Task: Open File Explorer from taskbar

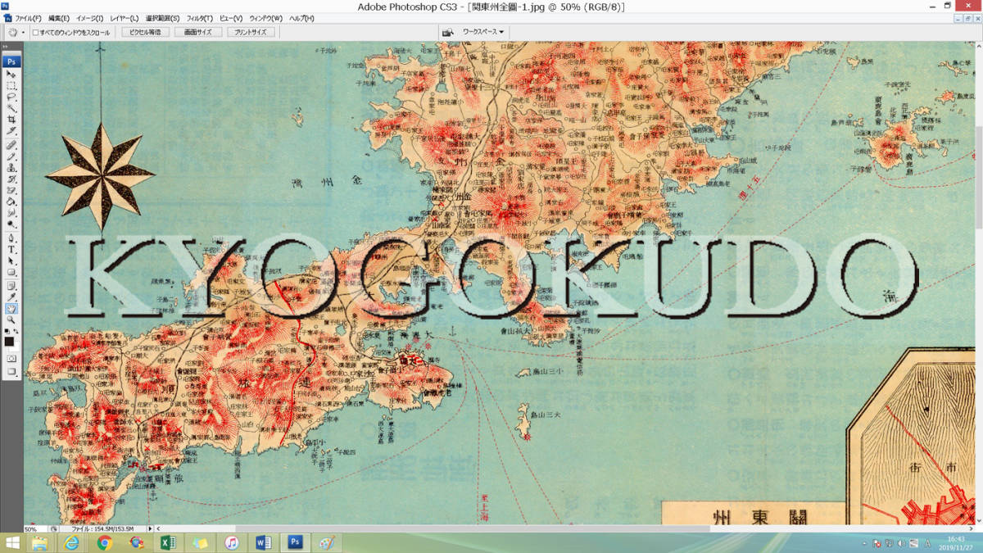Action: click(x=40, y=543)
